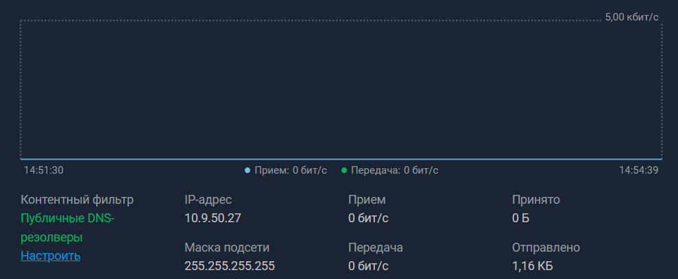Click the Передача: 0 бит/с legend text
Image resolution: width=678 pixels, height=279 pixels.
point(394,170)
